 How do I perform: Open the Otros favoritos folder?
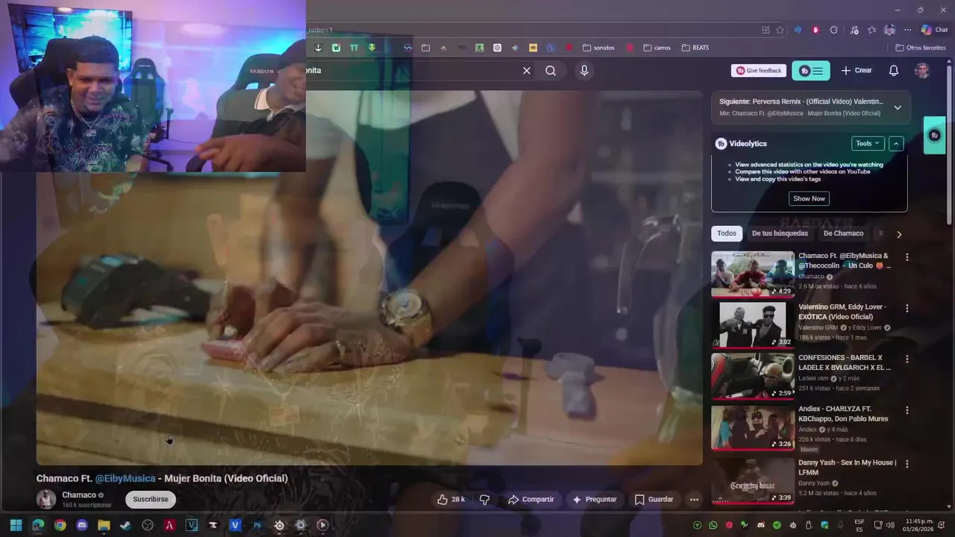(x=921, y=48)
